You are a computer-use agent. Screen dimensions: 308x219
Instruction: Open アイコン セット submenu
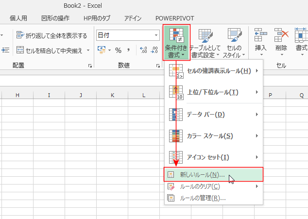pyautogui.click(x=214, y=157)
